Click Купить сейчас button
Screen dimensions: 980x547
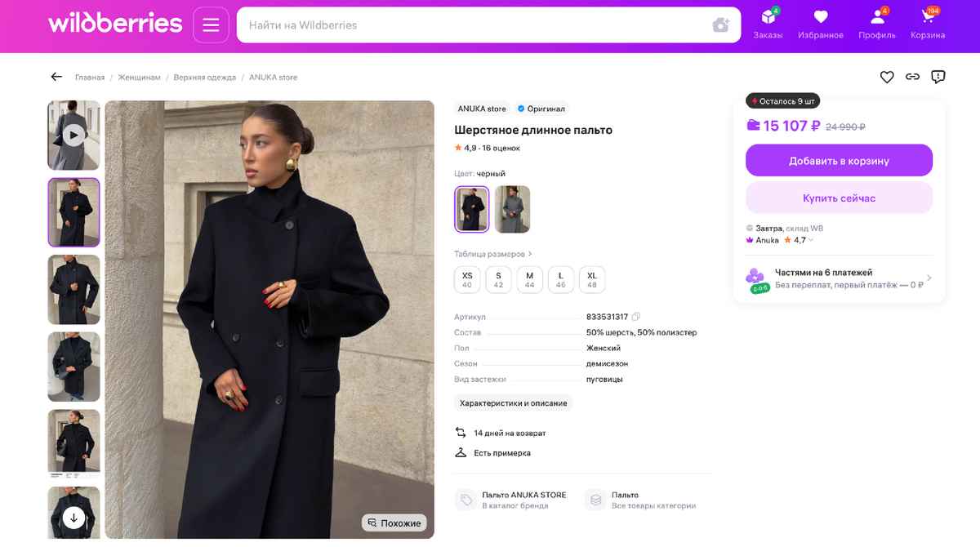pos(839,198)
